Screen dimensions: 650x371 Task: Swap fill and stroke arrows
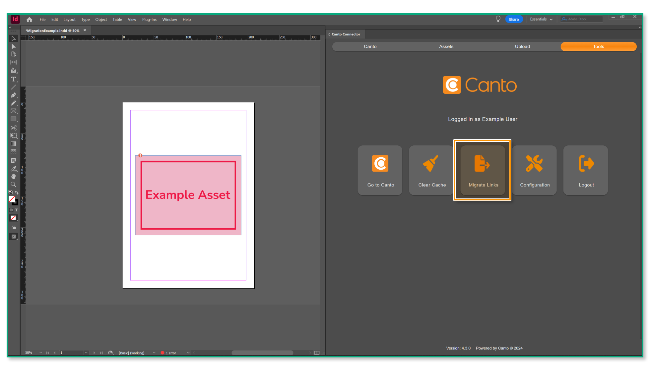17,192
